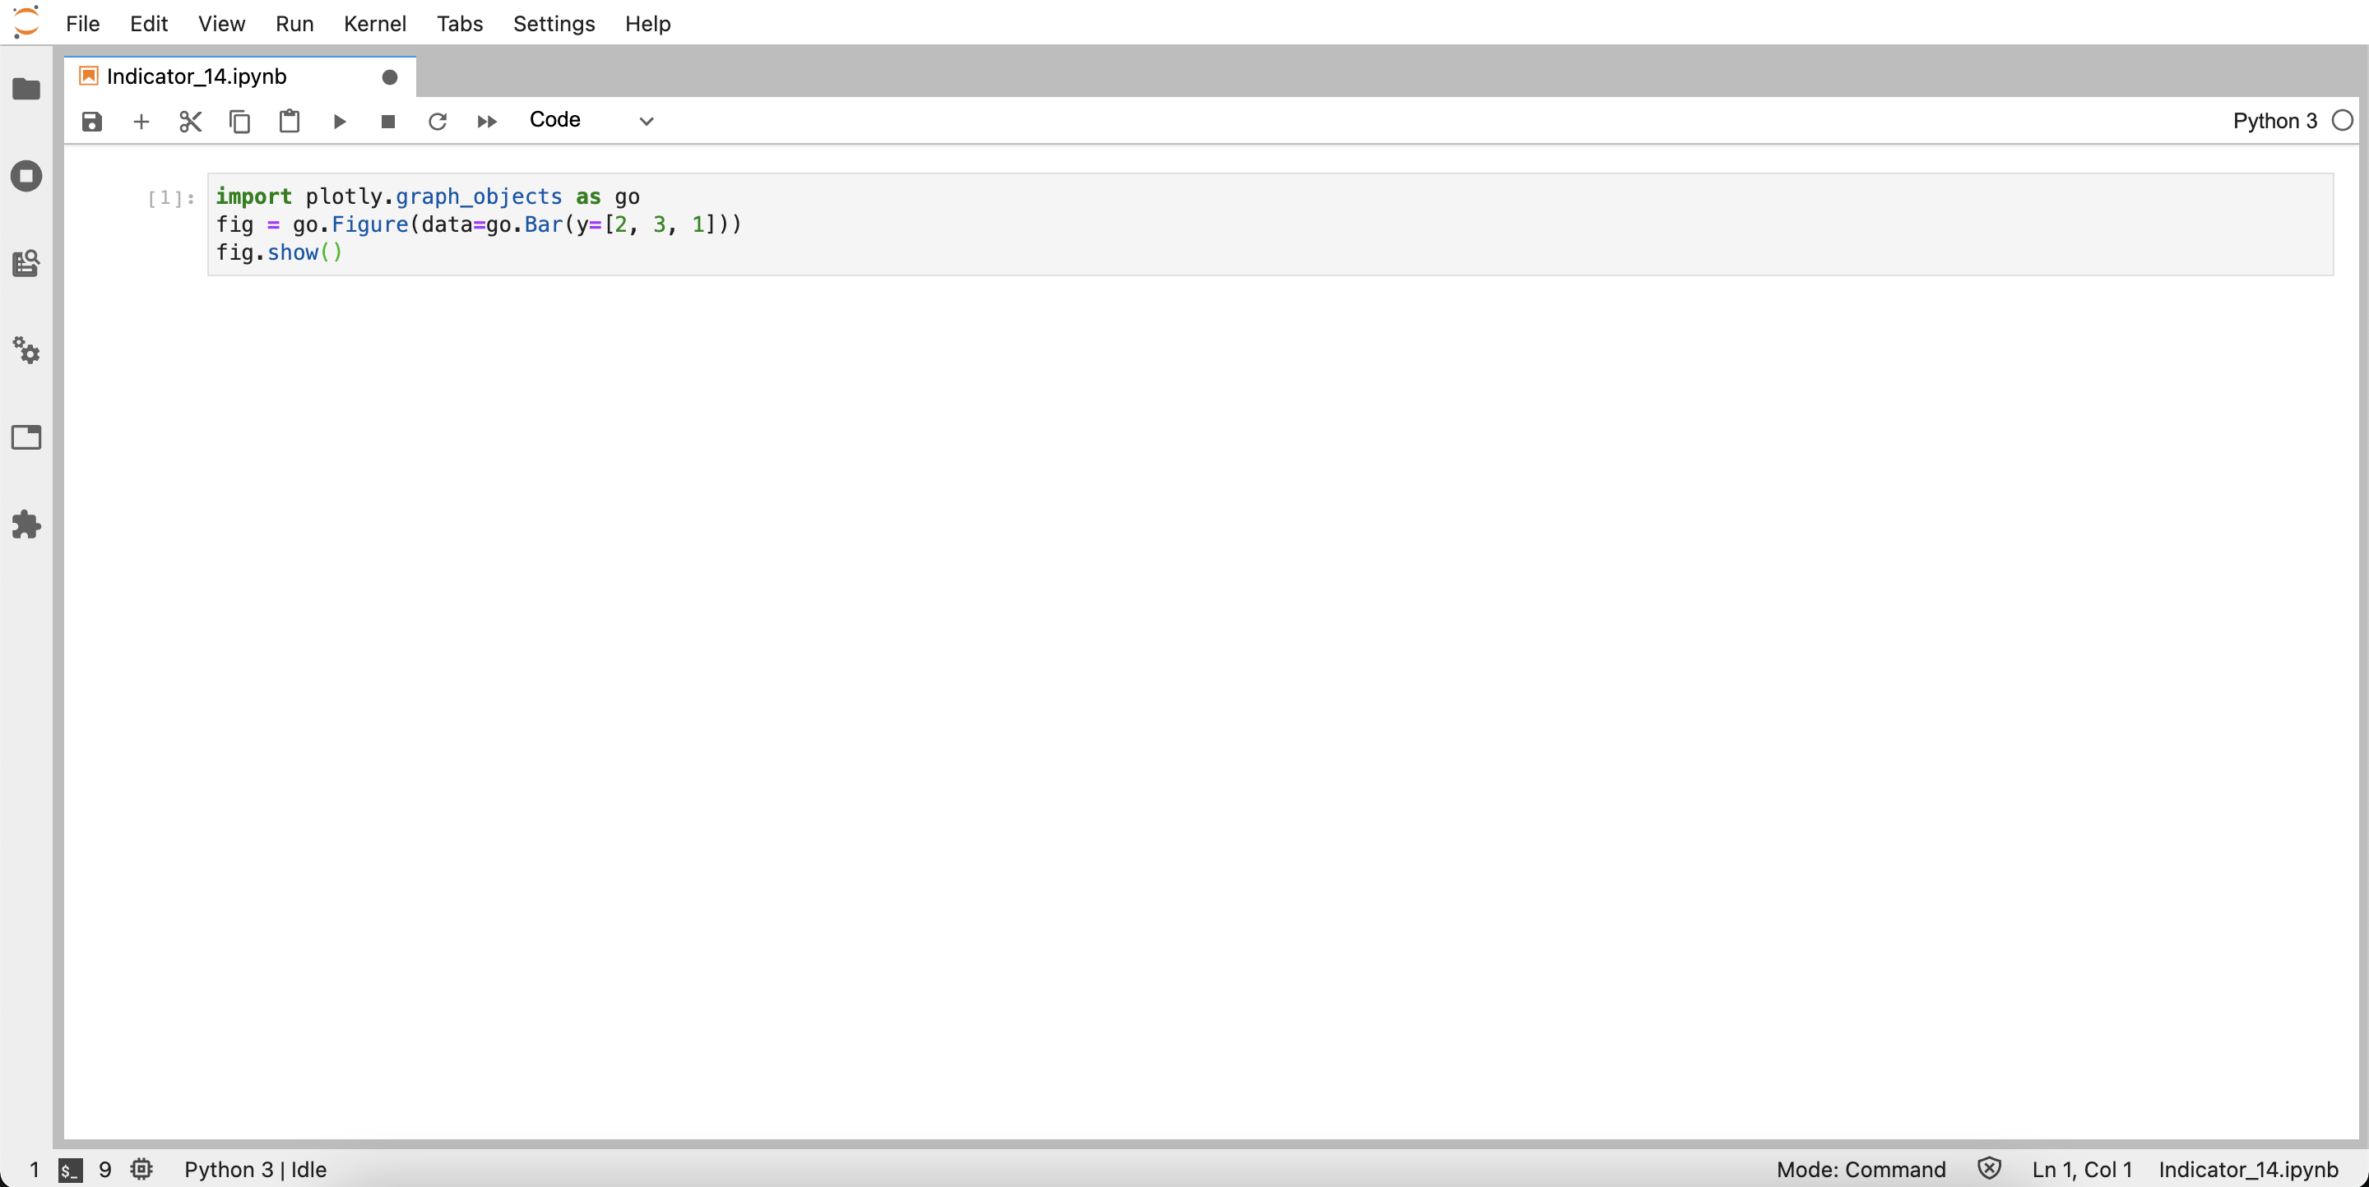2369x1187 pixels.
Task: Save the Indicator_14 notebook
Action: pyautogui.click(x=91, y=122)
